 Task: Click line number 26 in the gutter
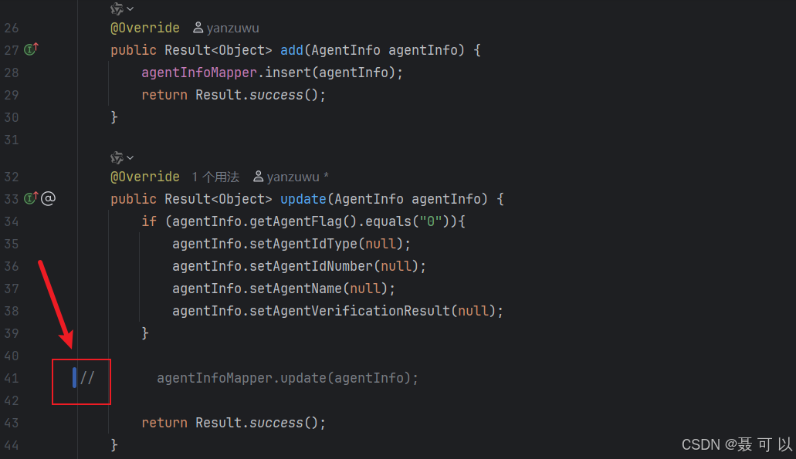click(x=11, y=28)
